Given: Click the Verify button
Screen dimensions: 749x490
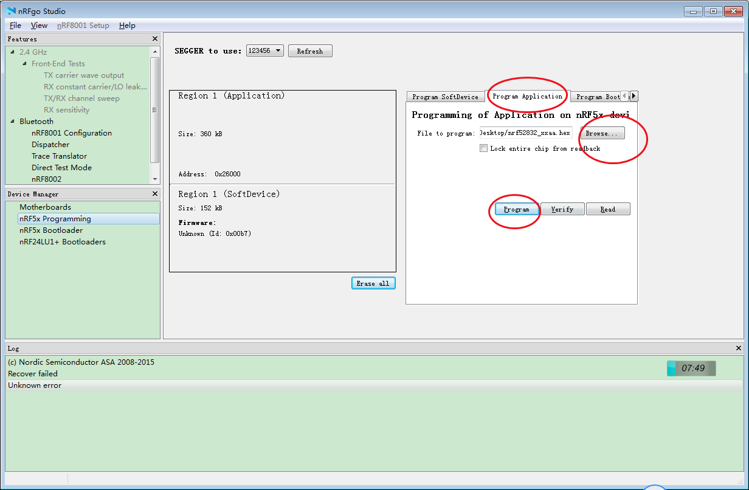Looking at the screenshot, I should (562, 209).
